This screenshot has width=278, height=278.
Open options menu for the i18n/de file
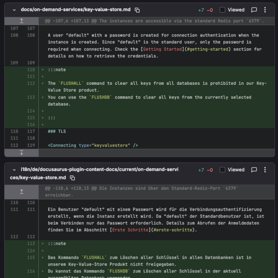pos(265,170)
